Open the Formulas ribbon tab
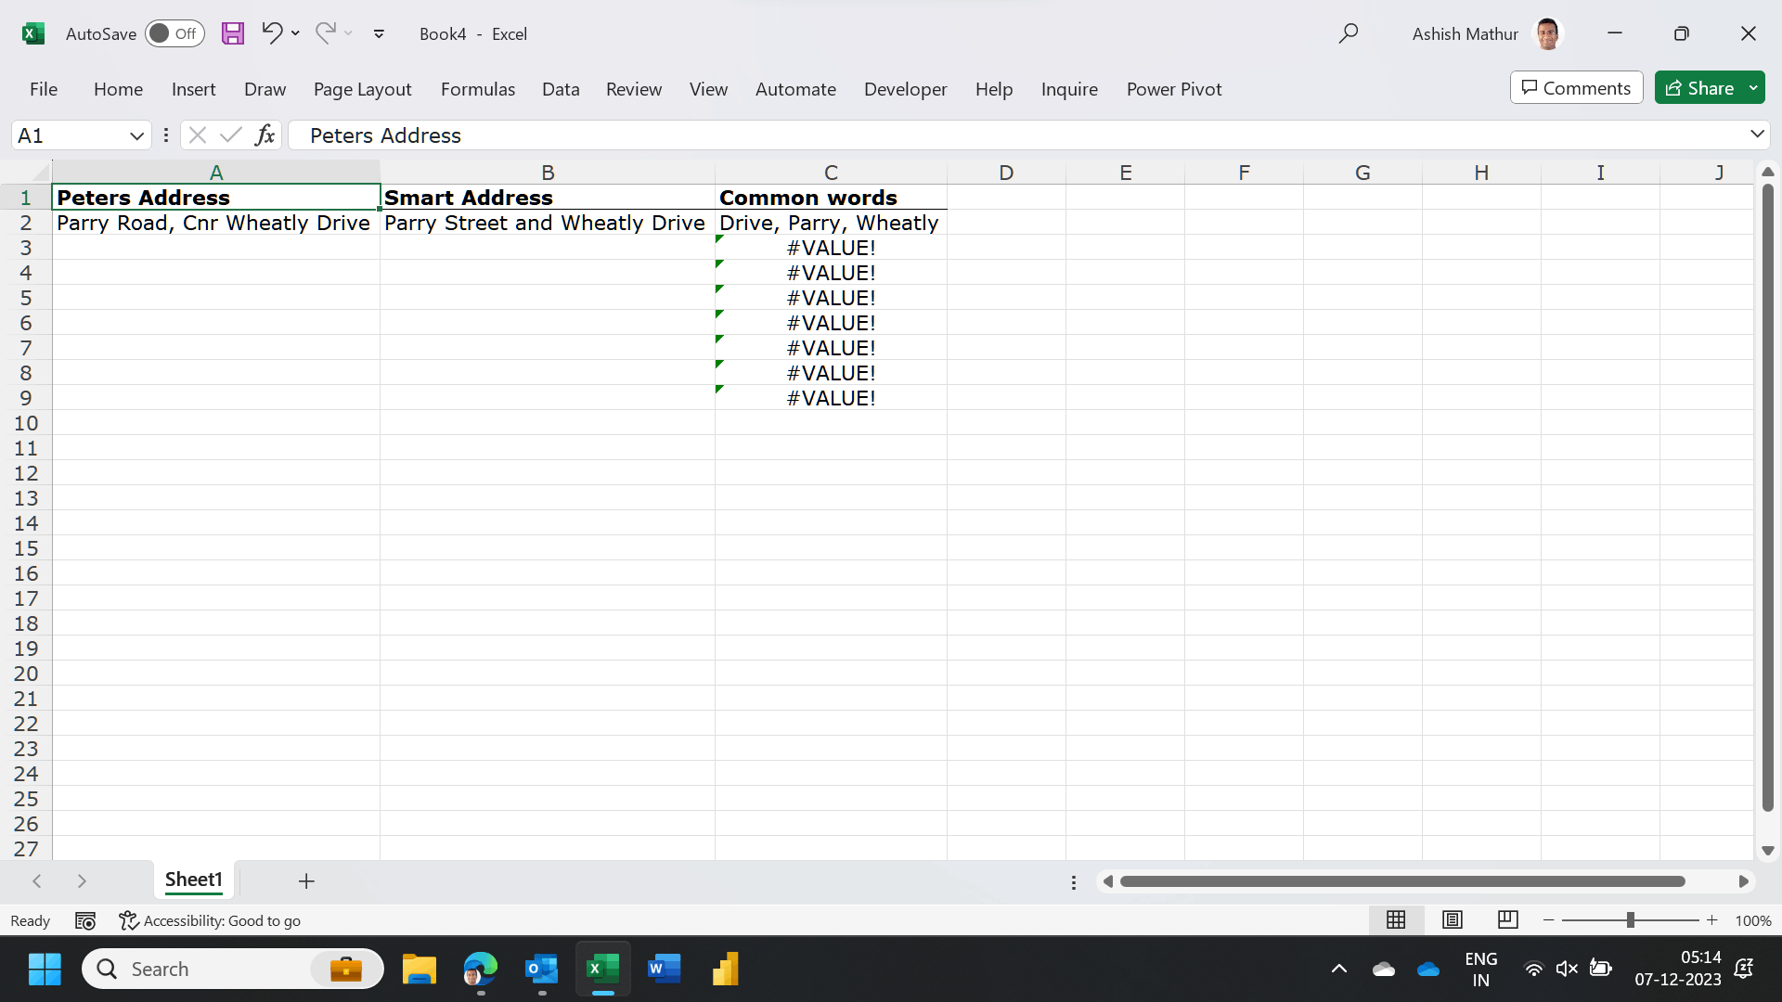Image resolution: width=1782 pixels, height=1002 pixels. [x=477, y=89]
